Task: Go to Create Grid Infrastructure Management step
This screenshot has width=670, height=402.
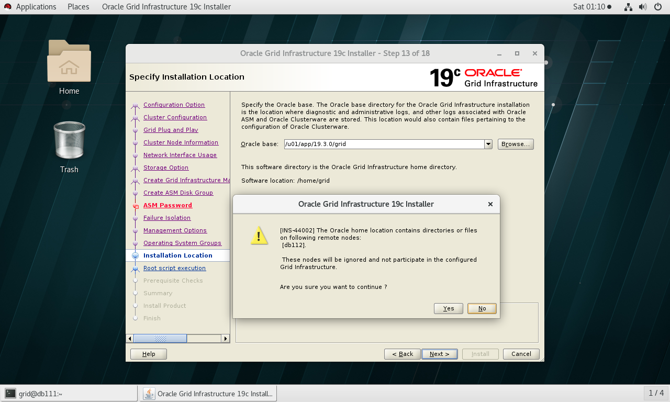Action: (x=186, y=180)
